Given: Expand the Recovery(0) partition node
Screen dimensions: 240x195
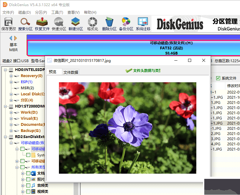Looking at the screenshot, I should (11, 76).
